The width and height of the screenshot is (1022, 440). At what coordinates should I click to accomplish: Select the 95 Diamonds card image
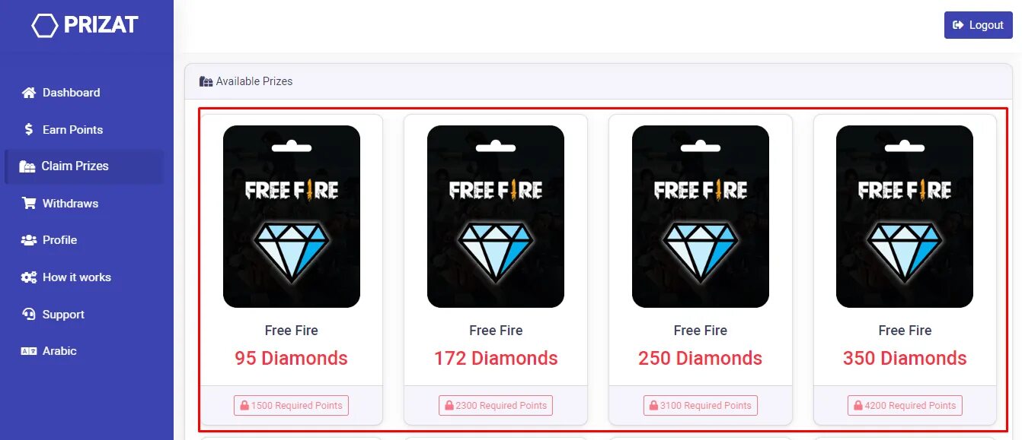[292, 217]
